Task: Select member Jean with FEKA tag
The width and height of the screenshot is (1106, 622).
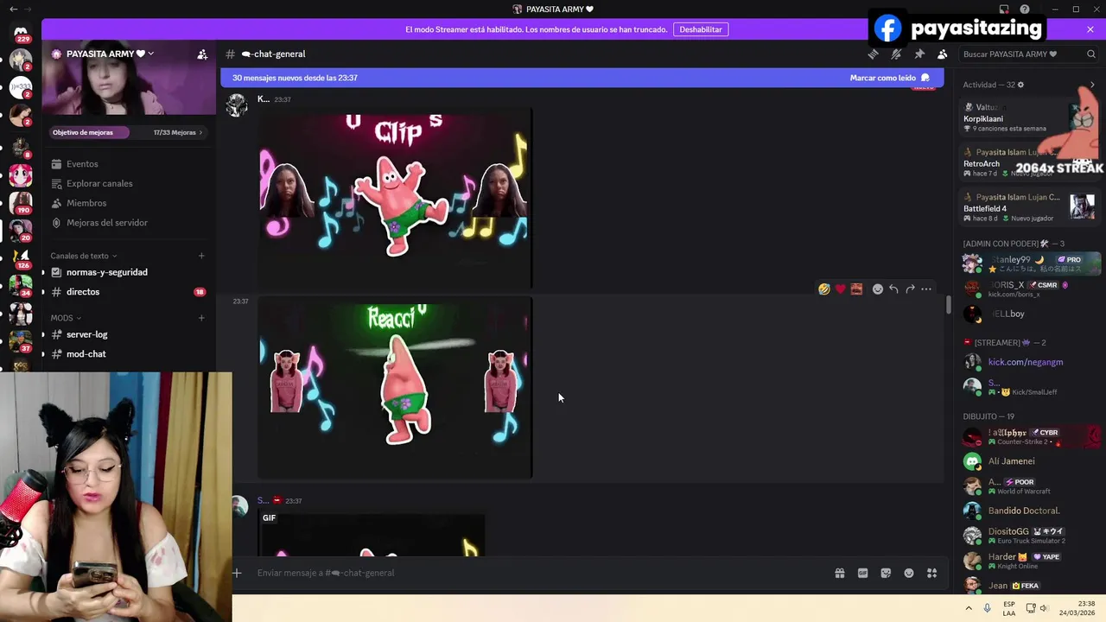Action: pyautogui.click(x=1030, y=585)
